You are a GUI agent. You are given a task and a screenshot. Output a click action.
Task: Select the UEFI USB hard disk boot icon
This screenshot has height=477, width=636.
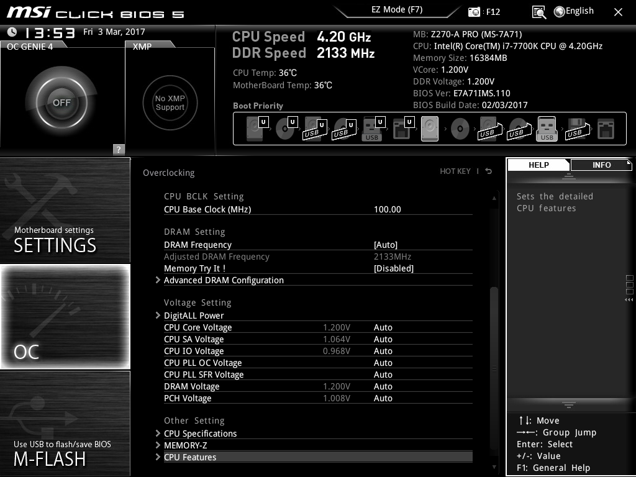[315, 129]
